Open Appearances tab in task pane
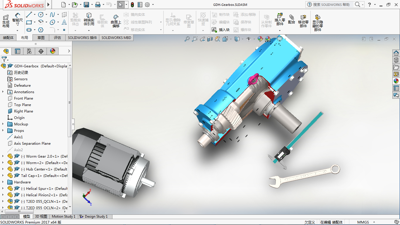 tap(396, 81)
